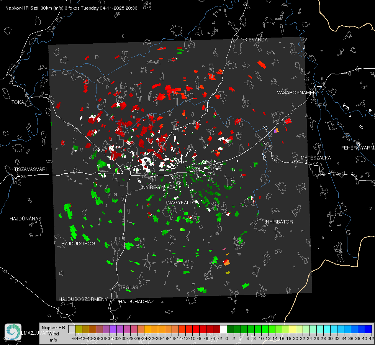Click the KISVÁRDA town label
The image size is (375, 345).
[256, 40]
